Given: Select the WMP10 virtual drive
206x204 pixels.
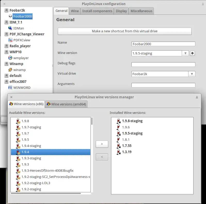Looking at the screenshot, I should click(x=15, y=52).
